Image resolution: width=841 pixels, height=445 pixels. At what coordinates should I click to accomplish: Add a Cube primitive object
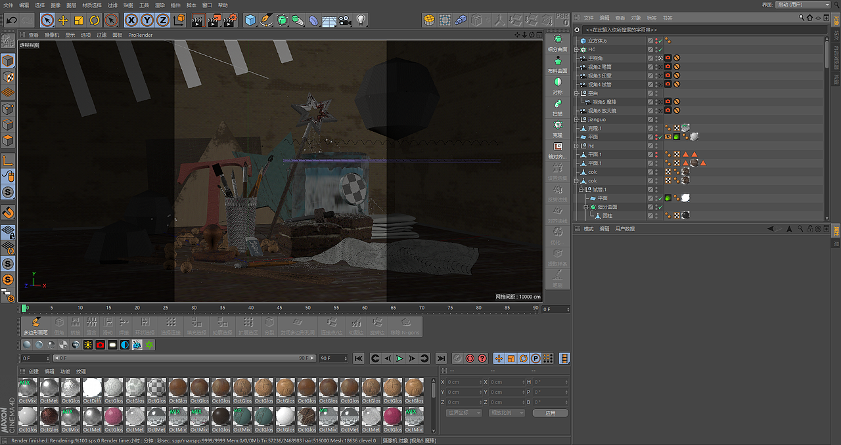pyautogui.click(x=250, y=20)
